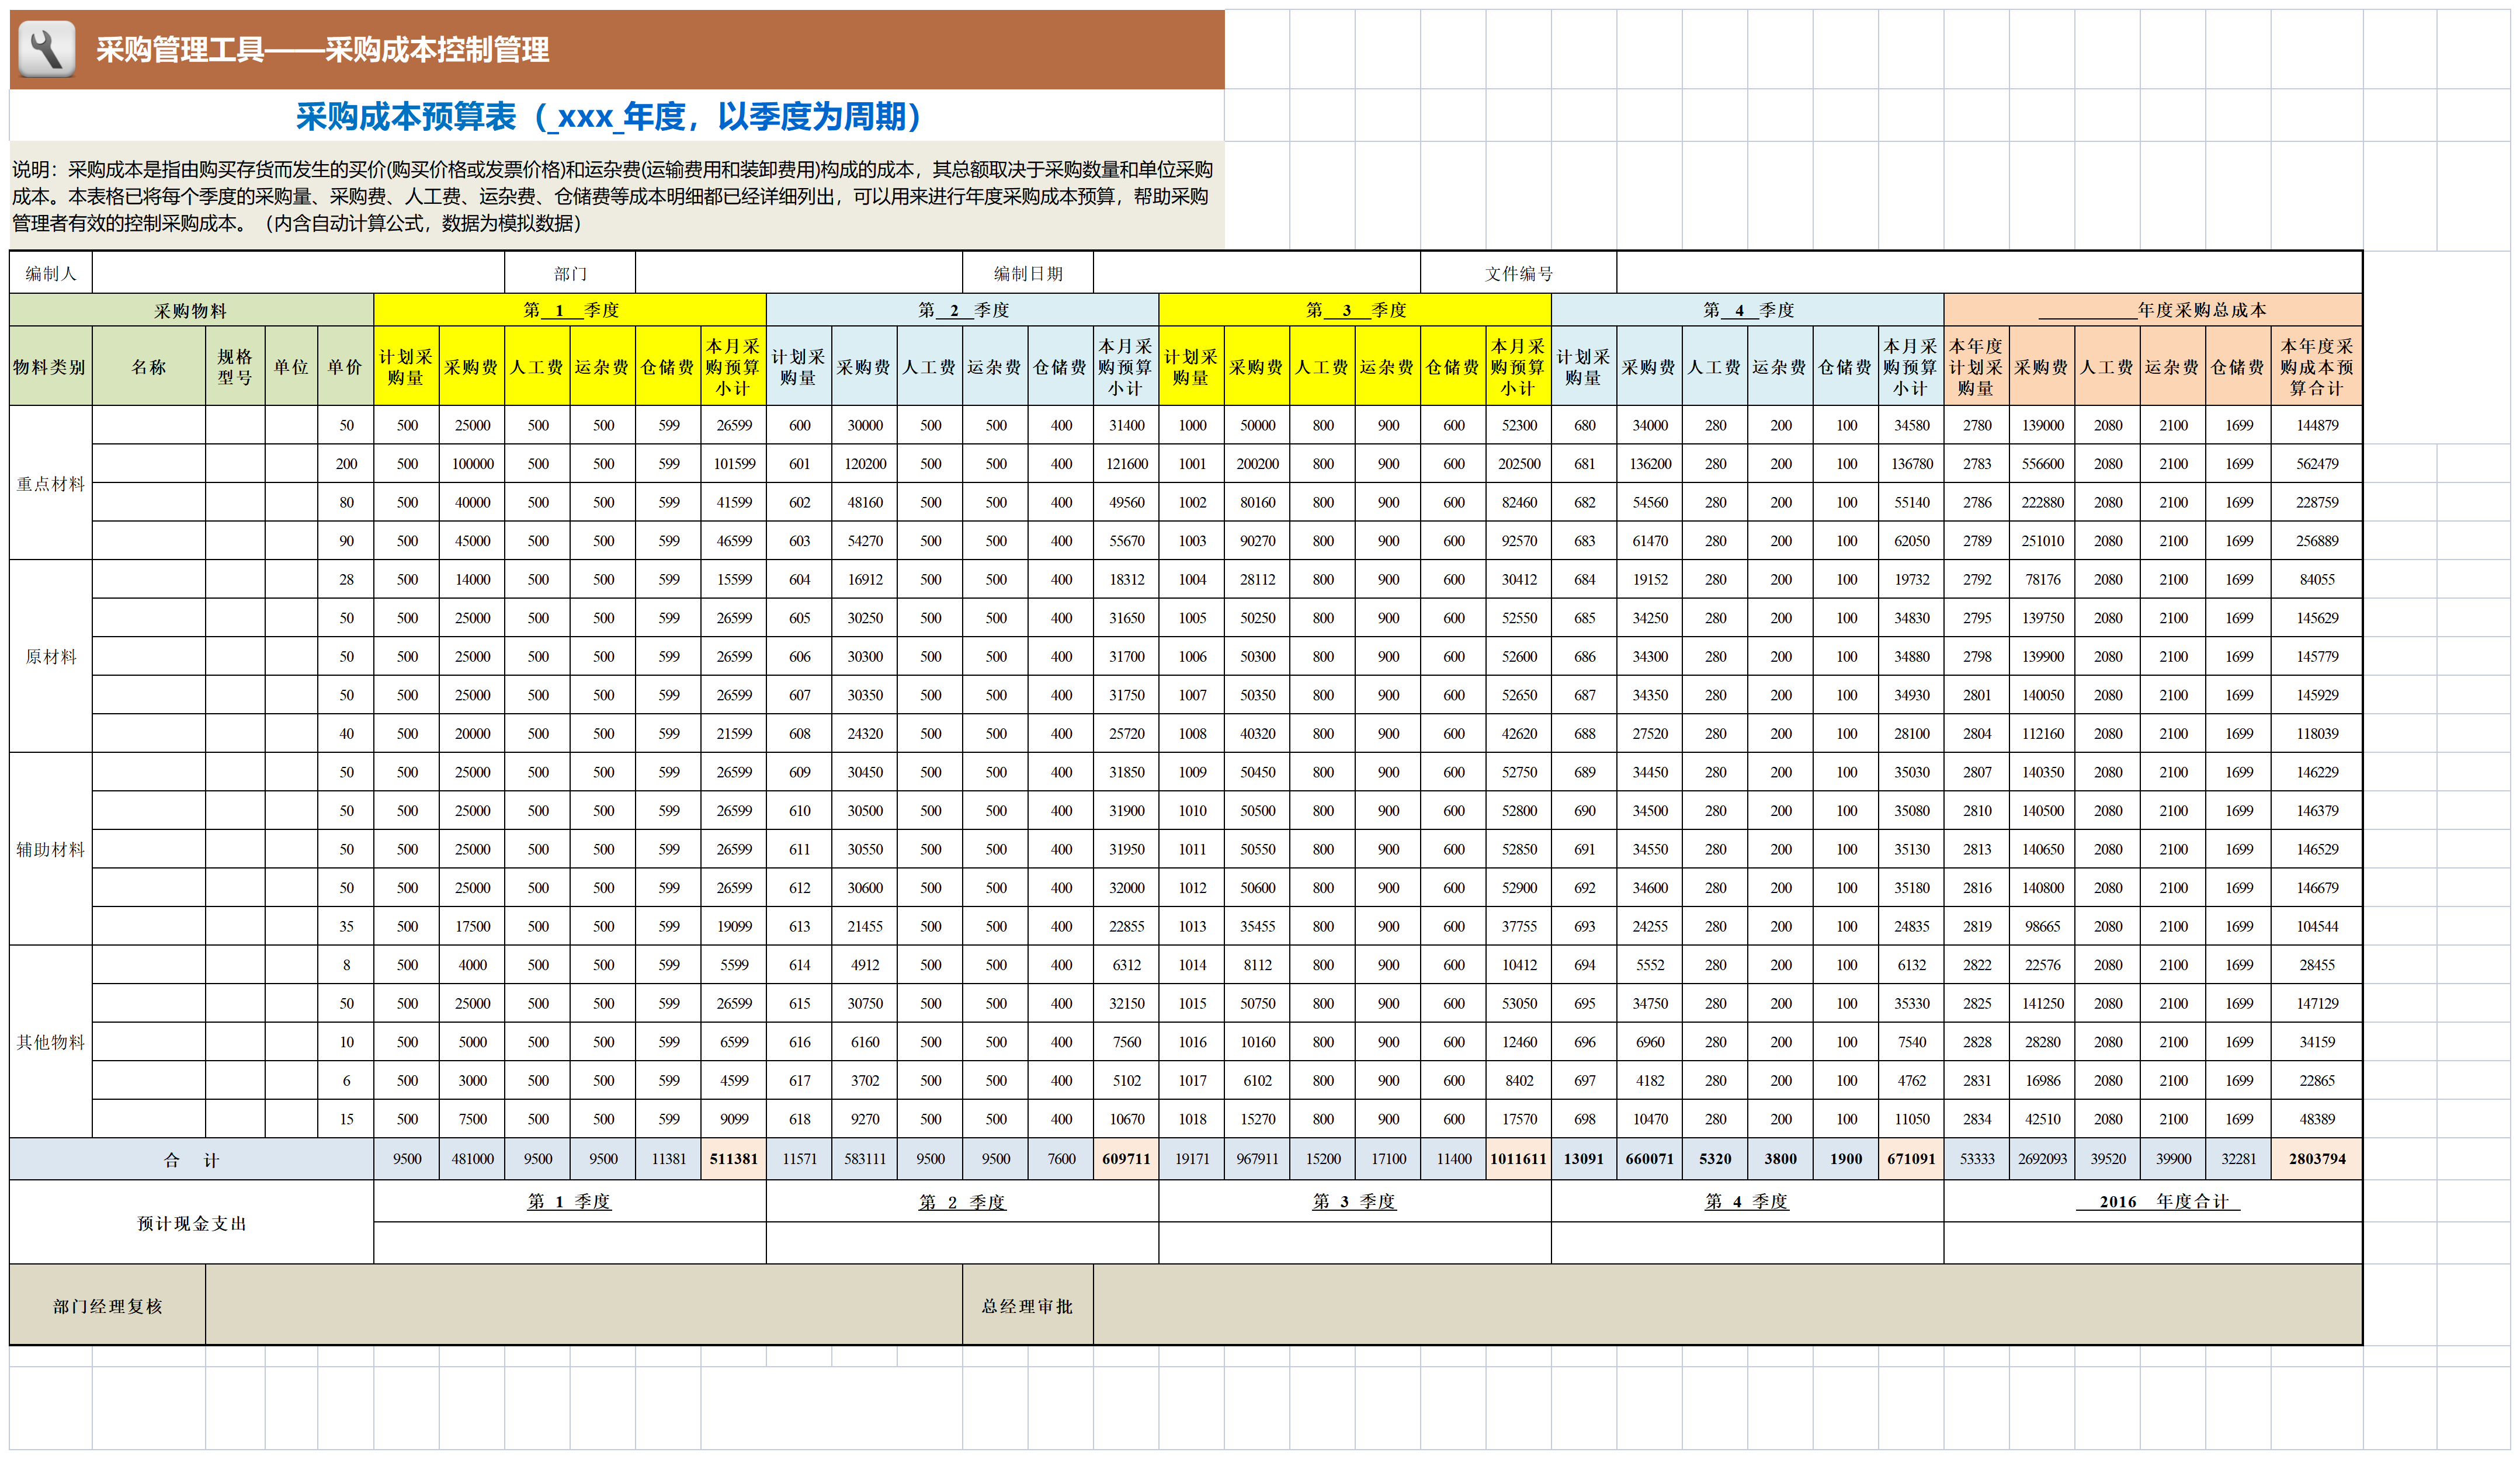Click the 合计 totals row label
2520x1459 pixels.
[191, 1159]
